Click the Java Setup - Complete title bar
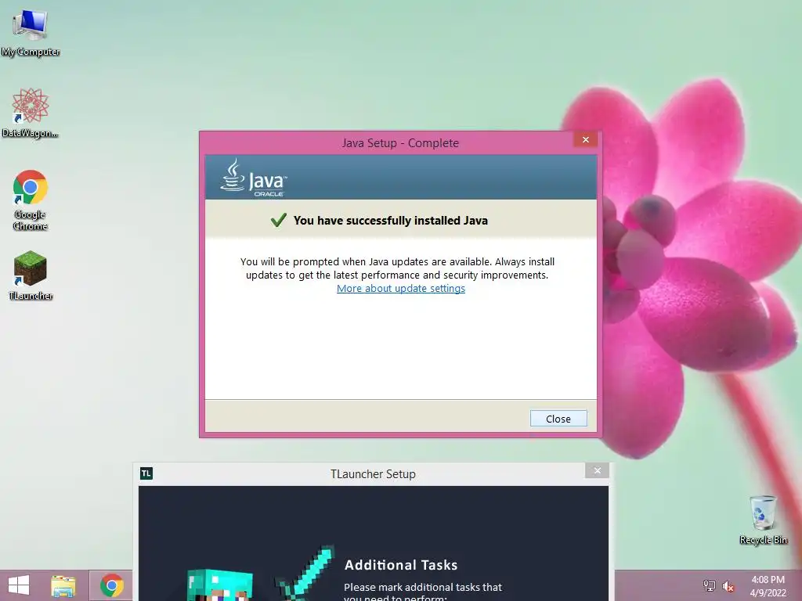Screen dimensions: 802x601 pyautogui.click(x=400, y=143)
